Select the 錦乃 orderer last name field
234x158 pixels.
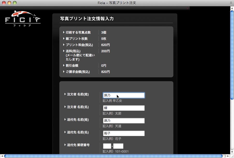coord(124,95)
